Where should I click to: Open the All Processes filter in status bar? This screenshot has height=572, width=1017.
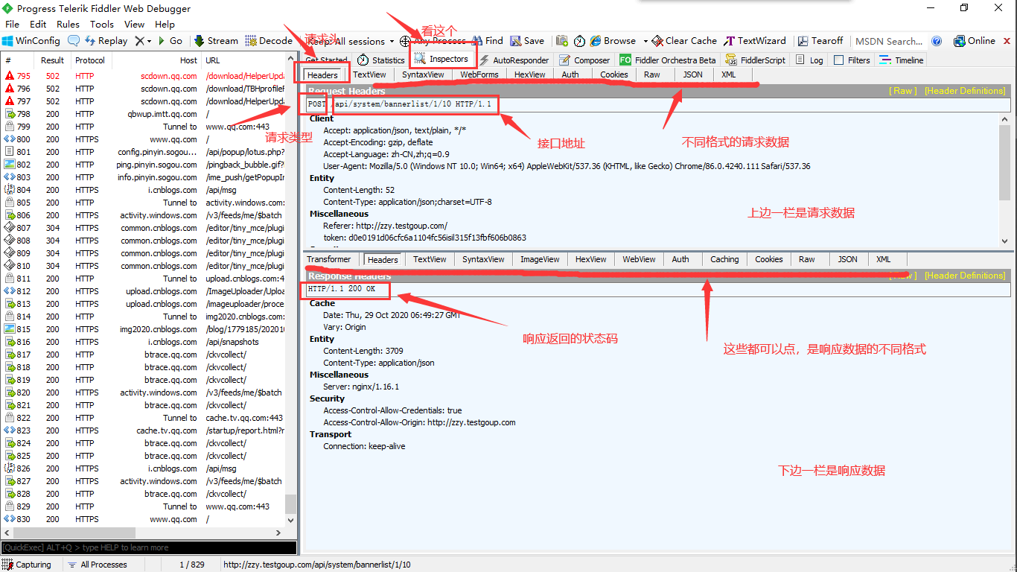98,565
